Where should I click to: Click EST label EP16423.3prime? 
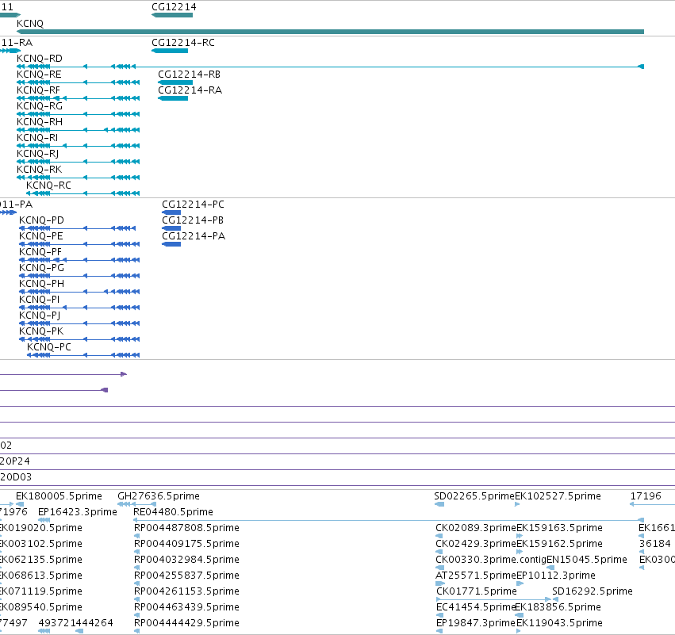coord(78,512)
